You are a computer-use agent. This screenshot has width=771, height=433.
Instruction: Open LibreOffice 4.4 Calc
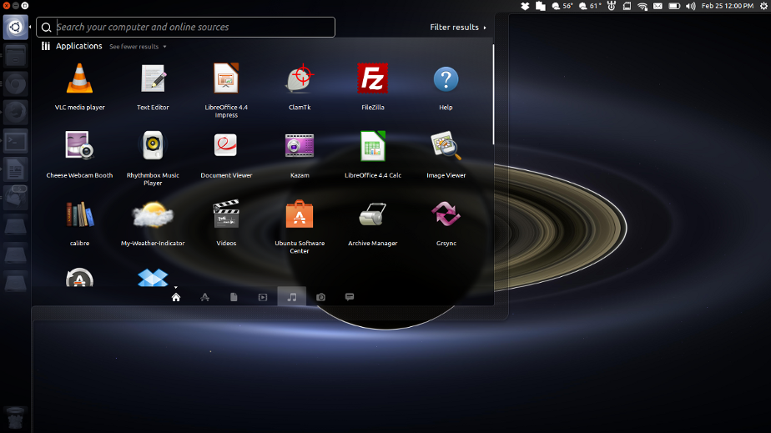(373, 154)
